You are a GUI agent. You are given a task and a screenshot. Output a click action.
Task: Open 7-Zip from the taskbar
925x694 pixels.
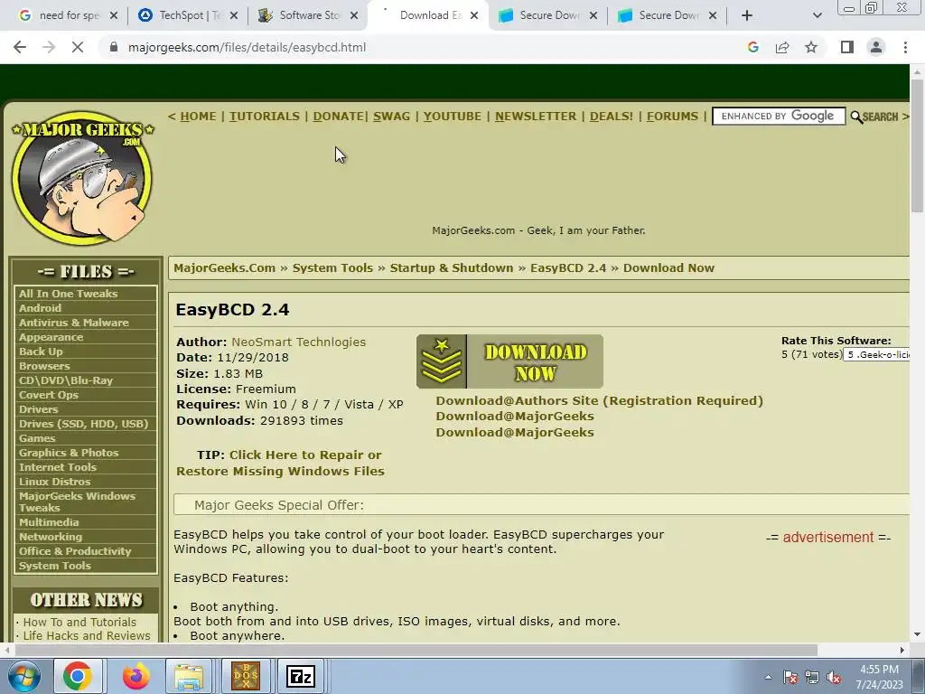300,676
